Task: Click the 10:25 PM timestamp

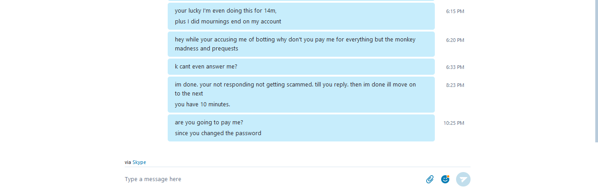Action: click(x=454, y=123)
